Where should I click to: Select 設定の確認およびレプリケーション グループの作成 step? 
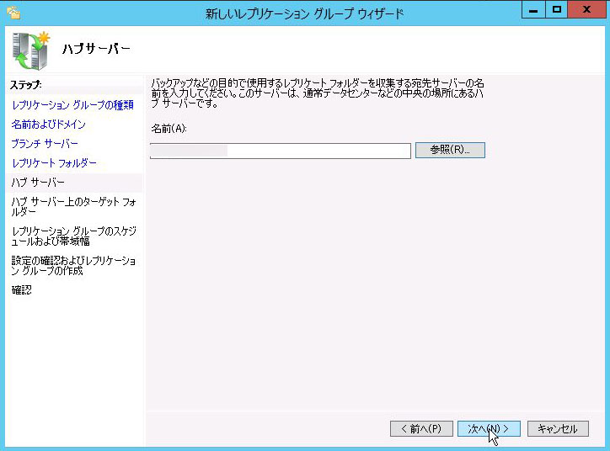72,265
